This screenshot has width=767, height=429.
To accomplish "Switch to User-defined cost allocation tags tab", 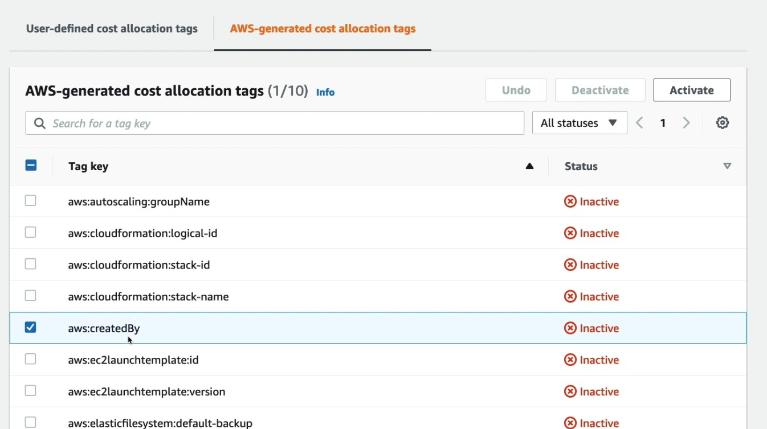I will pyautogui.click(x=112, y=28).
